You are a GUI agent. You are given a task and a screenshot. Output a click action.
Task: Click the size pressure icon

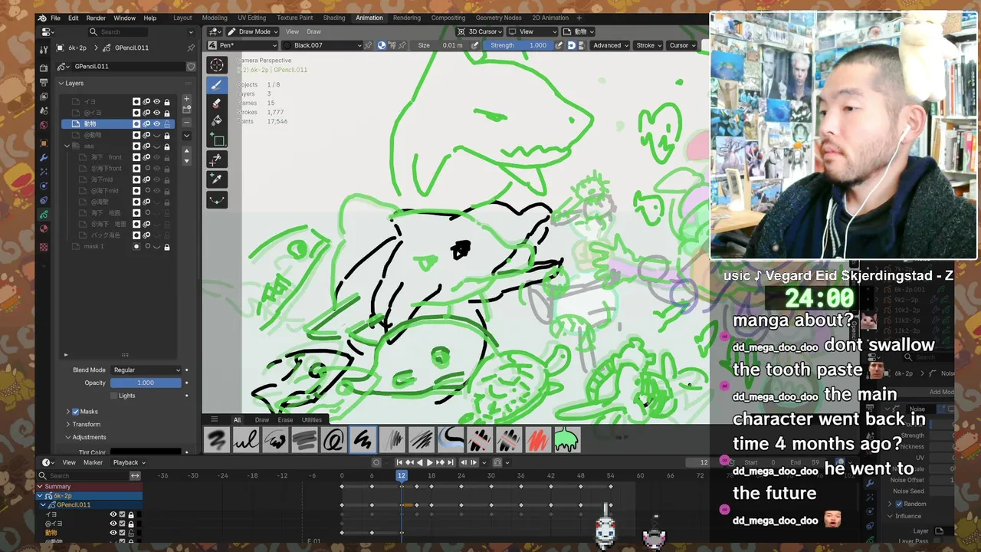click(x=475, y=45)
